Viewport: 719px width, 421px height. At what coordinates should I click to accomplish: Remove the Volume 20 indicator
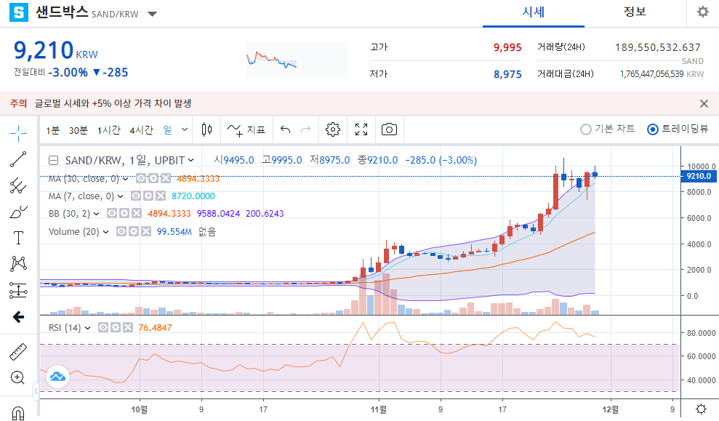[x=146, y=232]
